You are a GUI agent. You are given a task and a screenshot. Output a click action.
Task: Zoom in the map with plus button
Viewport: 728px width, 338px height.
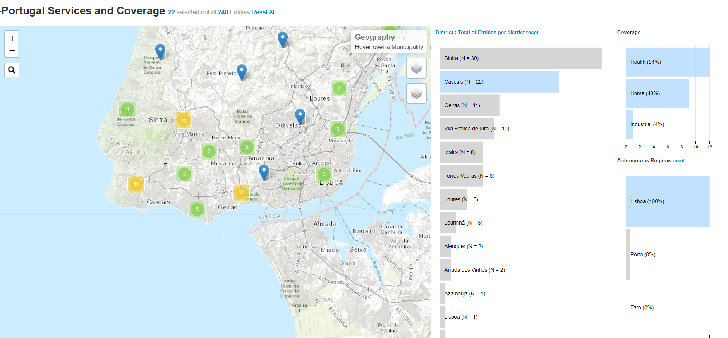pos(12,38)
